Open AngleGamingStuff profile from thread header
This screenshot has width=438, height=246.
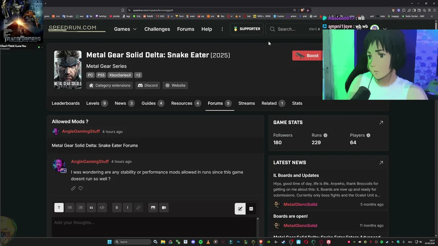81,132
